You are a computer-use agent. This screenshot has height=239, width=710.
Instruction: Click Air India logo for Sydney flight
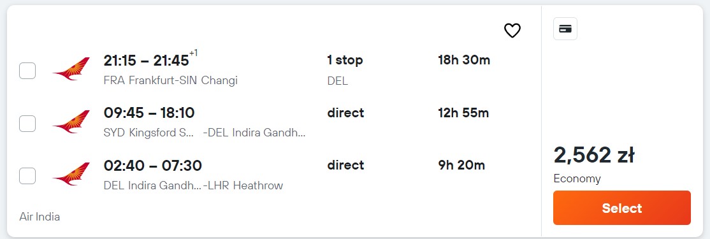[71, 122]
